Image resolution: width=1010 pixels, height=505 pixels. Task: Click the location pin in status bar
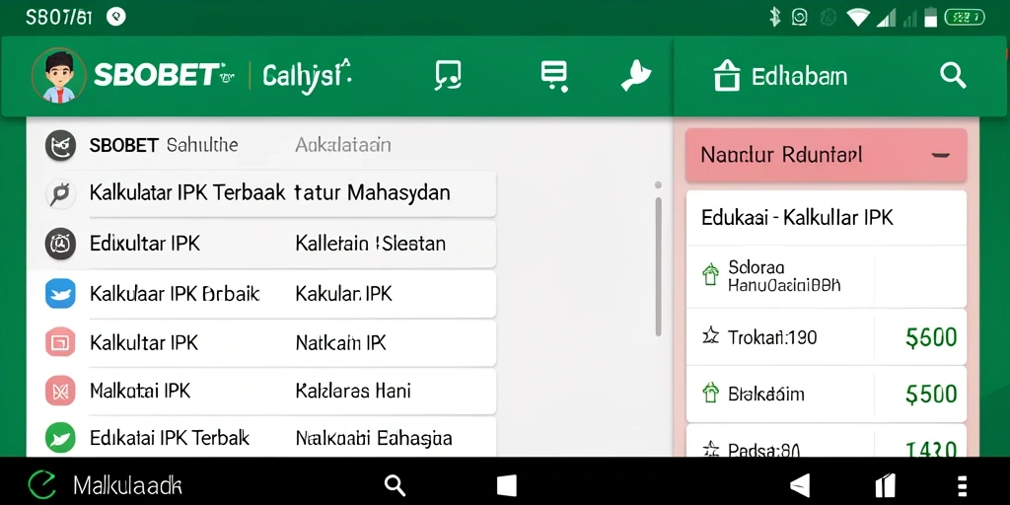pos(116,16)
